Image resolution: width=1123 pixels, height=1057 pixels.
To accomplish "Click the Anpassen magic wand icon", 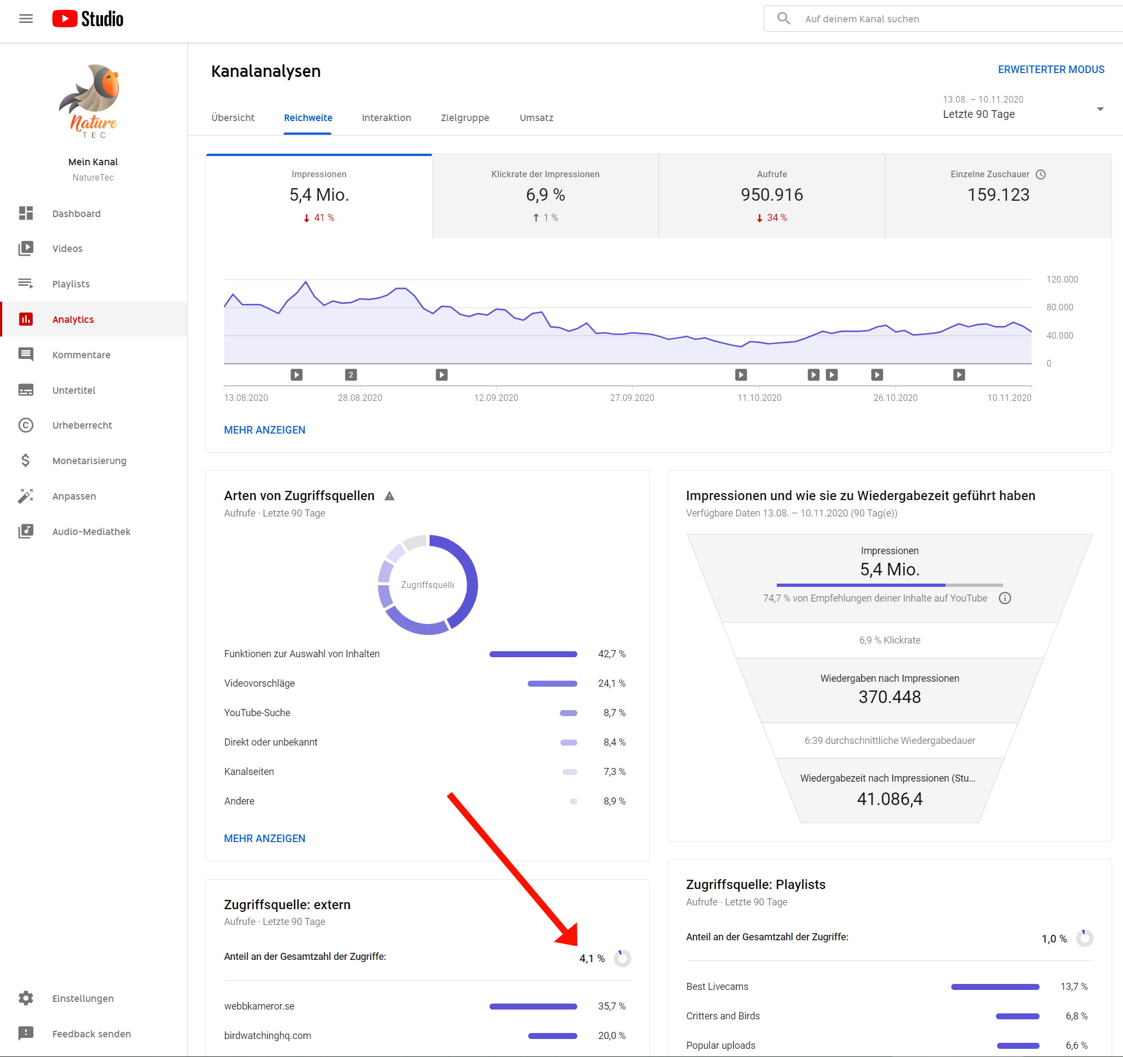I will [x=26, y=496].
